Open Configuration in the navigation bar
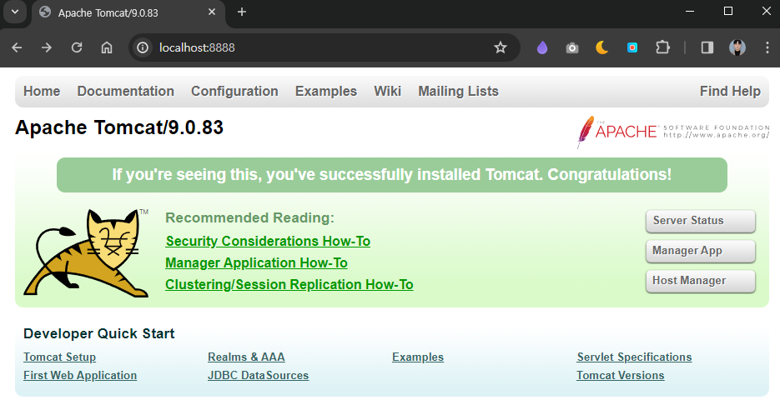The height and width of the screenshot is (405, 780). pyautogui.click(x=234, y=92)
